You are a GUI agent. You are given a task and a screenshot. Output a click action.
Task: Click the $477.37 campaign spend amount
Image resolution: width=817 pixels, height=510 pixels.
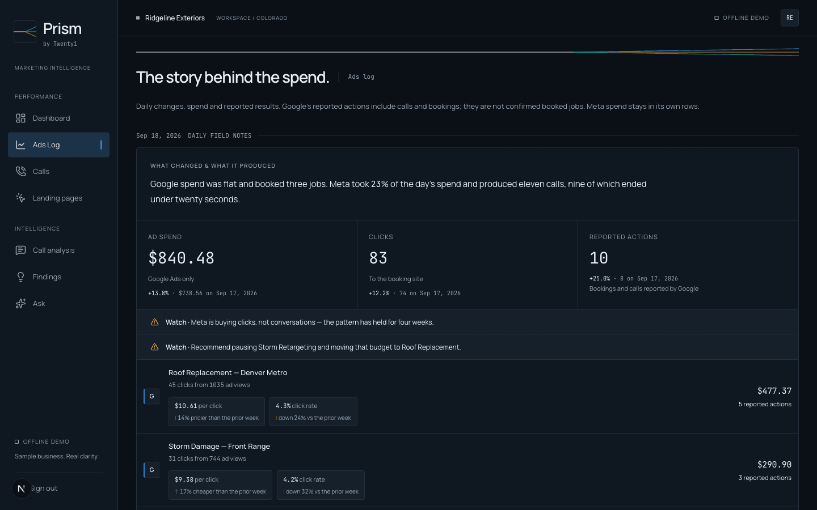tap(774, 391)
